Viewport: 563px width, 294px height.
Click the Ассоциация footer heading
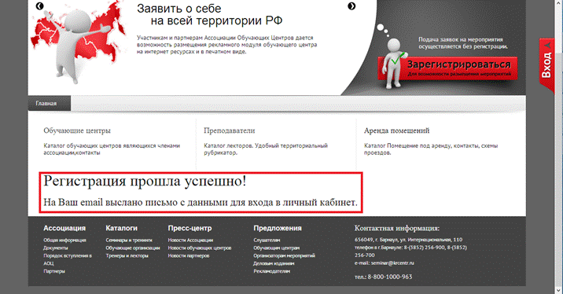point(64,228)
